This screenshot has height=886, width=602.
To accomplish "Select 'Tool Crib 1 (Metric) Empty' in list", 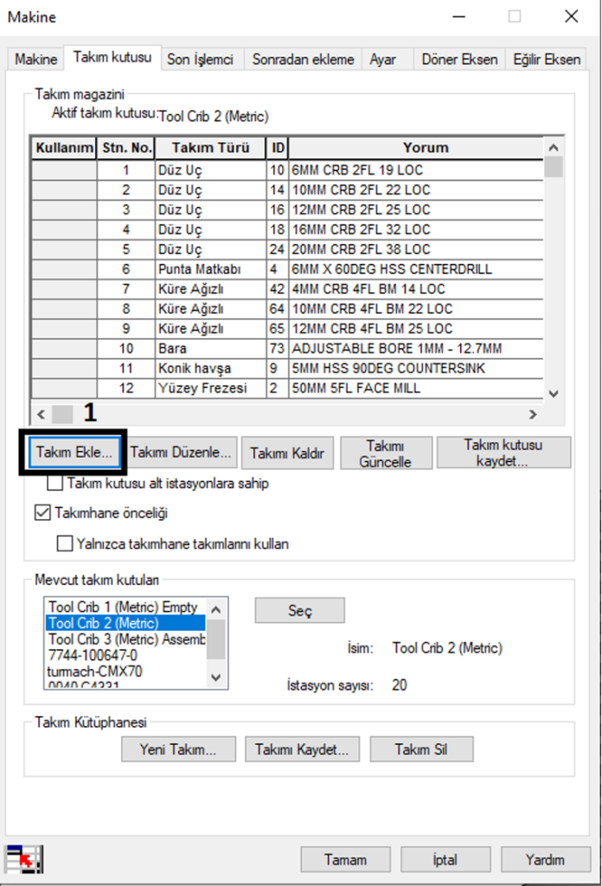I will (x=123, y=607).
